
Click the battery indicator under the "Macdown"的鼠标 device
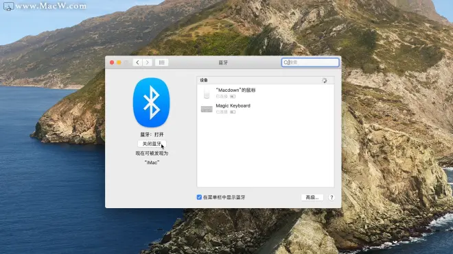pos(233,97)
